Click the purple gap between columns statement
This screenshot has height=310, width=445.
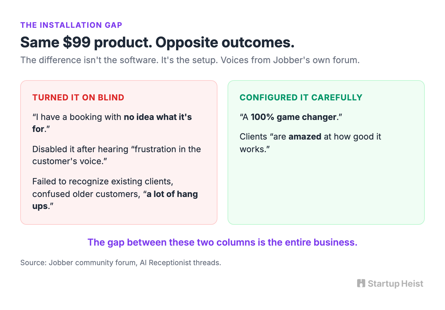(x=222, y=242)
